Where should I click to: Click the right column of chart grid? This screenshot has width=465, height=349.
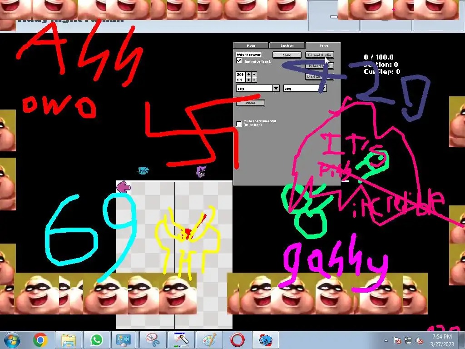click(204, 254)
